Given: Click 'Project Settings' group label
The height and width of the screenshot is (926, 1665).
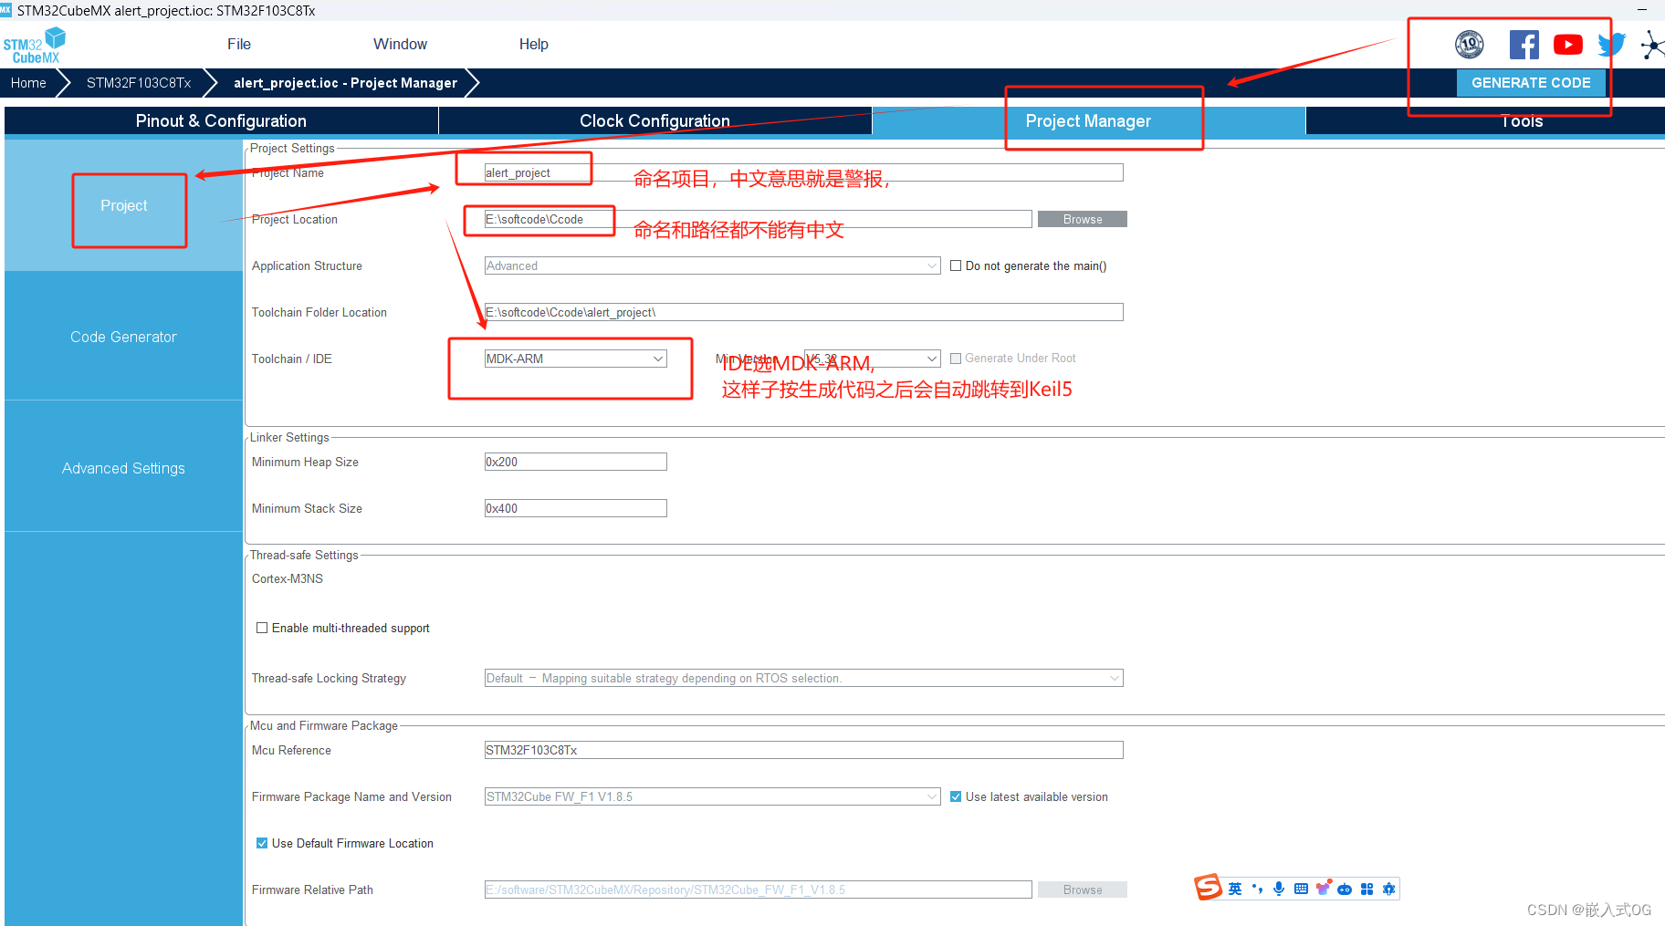Looking at the screenshot, I should tap(292, 148).
